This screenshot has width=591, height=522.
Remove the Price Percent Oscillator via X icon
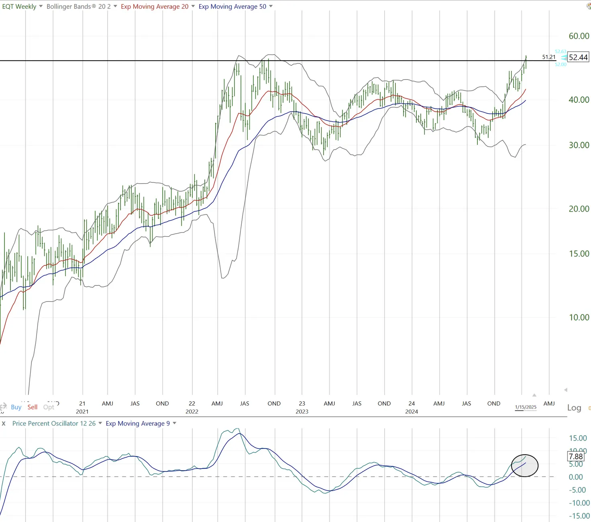(x=3, y=423)
